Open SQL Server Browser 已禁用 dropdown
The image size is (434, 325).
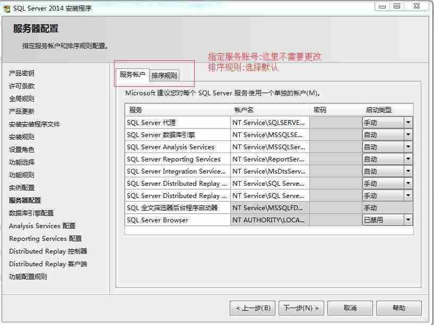click(x=409, y=220)
